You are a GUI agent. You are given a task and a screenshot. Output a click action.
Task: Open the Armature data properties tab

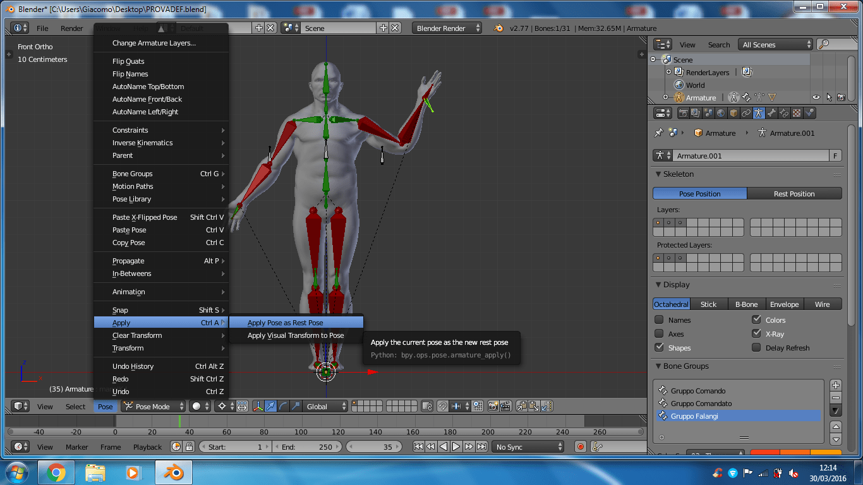point(759,112)
